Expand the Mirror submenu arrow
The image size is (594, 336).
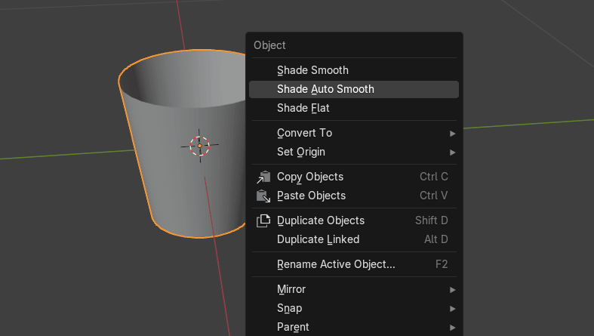tap(453, 289)
